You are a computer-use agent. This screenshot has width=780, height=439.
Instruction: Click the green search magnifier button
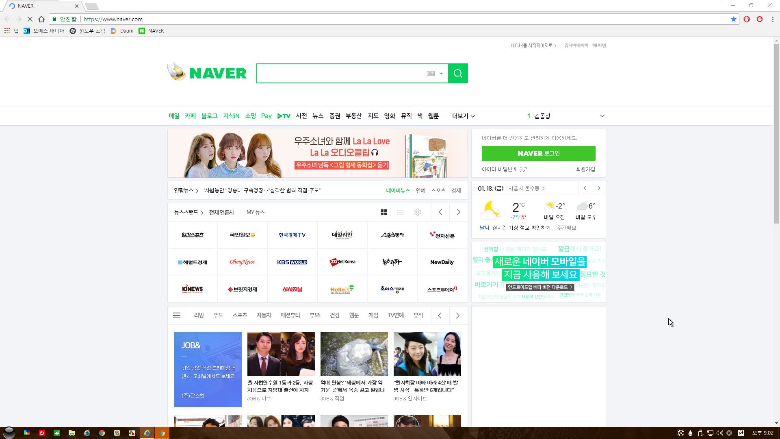(x=458, y=74)
